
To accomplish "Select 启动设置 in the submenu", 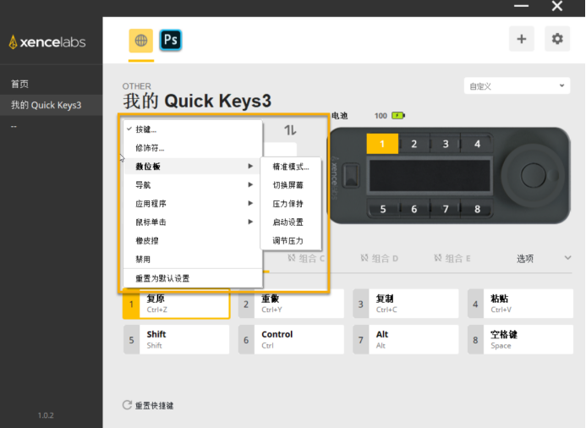I will [x=291, y=222].
